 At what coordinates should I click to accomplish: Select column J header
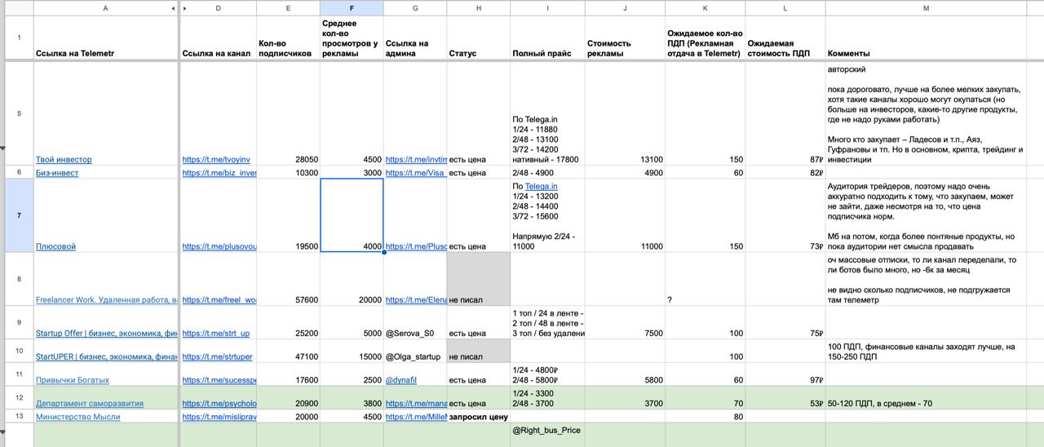click(x=625, y=8)
